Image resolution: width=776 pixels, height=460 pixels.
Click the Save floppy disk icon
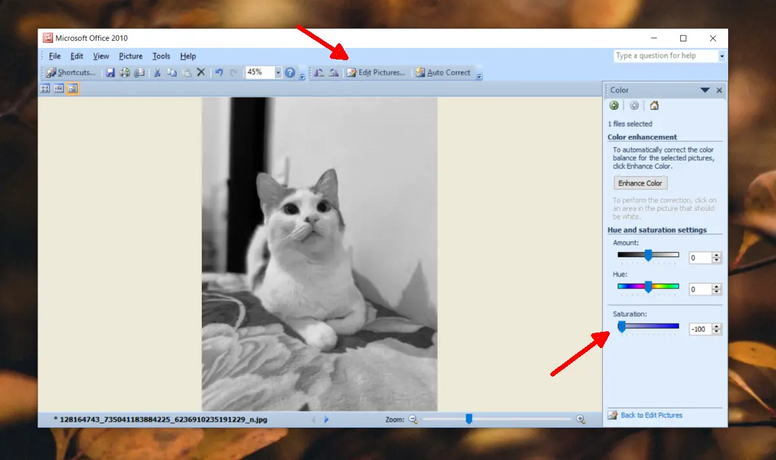(x=111, y=72)
